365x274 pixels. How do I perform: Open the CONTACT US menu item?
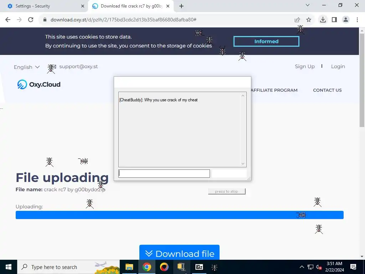click(x=327, y=90)
